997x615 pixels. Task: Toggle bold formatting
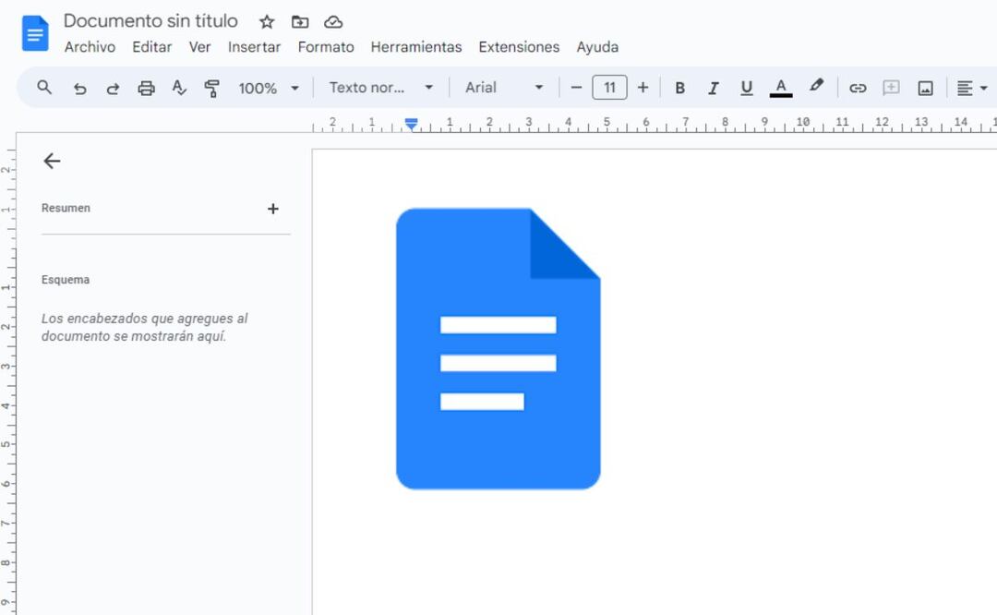tap(680, 89)
